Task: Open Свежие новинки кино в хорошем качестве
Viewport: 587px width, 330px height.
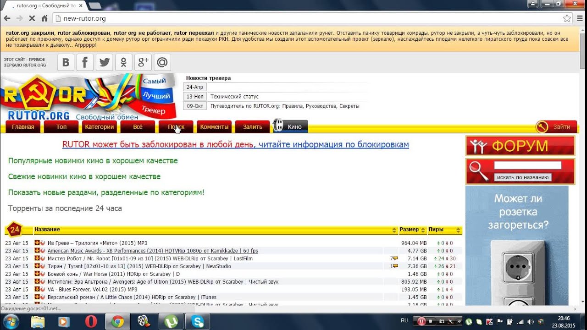Action: point(84,176)
